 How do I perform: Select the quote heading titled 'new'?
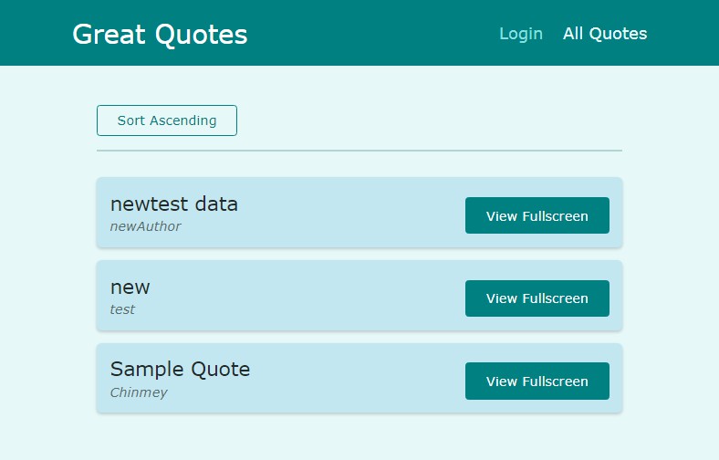pos(130,287)
